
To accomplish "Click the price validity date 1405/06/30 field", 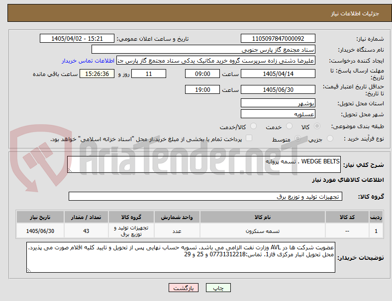I will pyautogui.click(x=278, y=89).
